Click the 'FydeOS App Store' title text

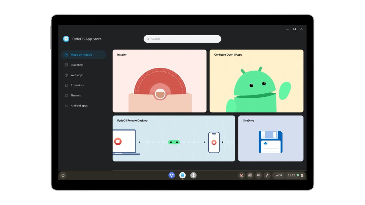[x=87, y=39]
